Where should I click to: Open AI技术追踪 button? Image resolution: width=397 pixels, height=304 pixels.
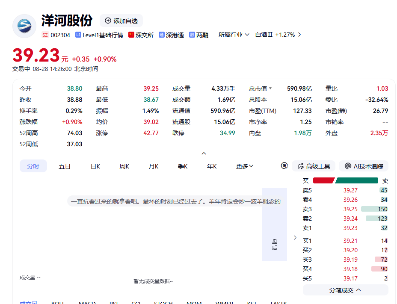pyautogui.click(x=364, y=166)
